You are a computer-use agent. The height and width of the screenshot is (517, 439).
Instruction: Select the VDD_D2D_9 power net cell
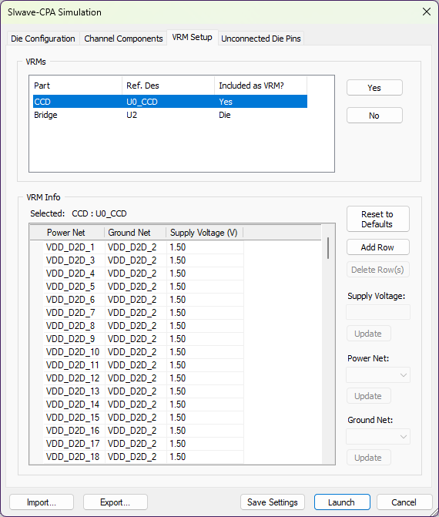(x=74, y=339)
